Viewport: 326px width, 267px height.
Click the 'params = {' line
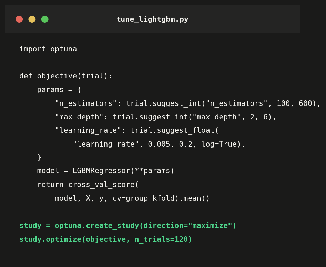click(59, 90)
